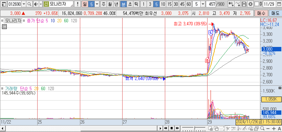Select the 15-minute interval button

coord(169,4)
